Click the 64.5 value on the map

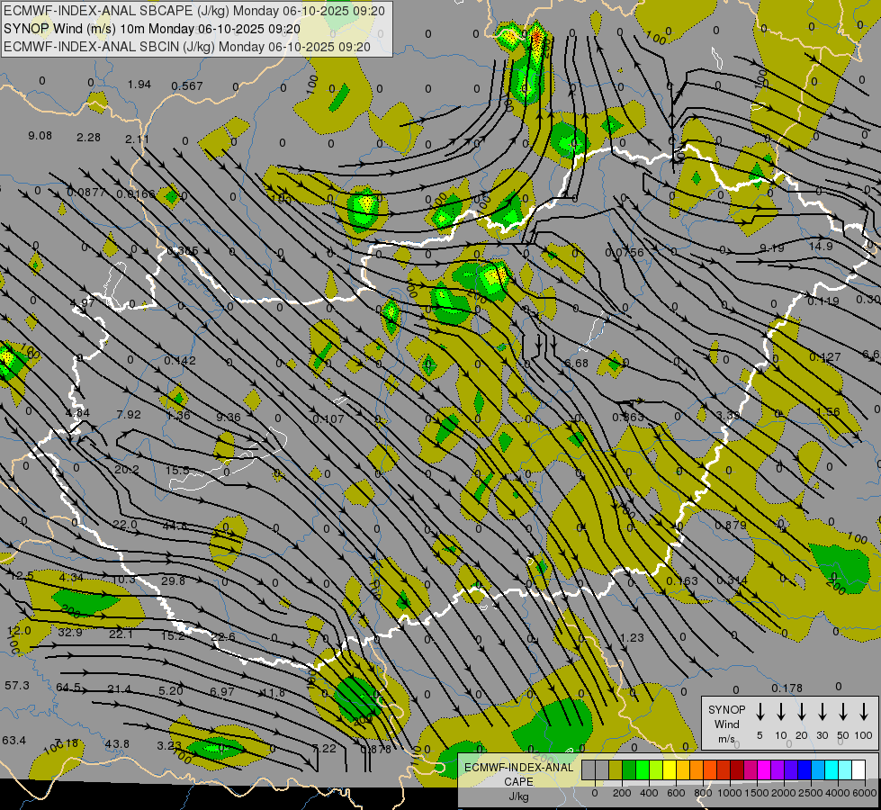point(68,688)
